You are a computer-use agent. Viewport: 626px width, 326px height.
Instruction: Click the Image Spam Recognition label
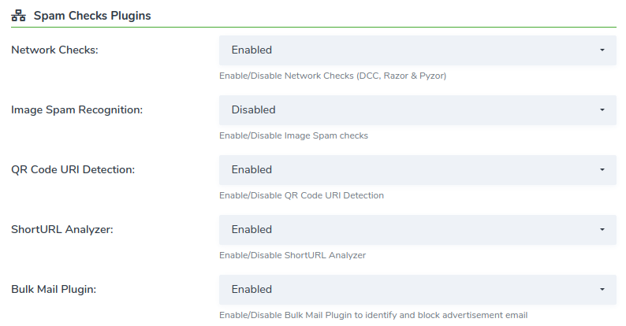77,110
